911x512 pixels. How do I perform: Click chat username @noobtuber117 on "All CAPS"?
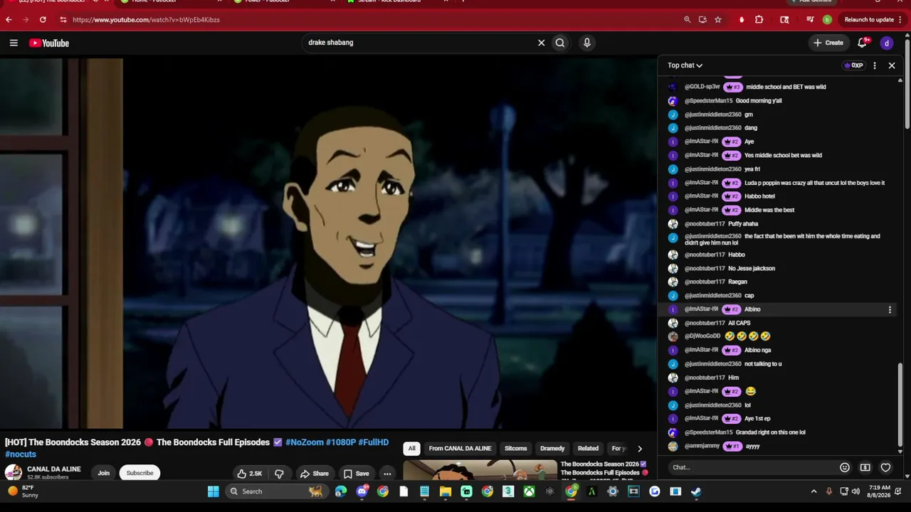(x=705, y=323)
